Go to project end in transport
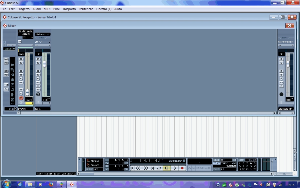 click(152, 168)
